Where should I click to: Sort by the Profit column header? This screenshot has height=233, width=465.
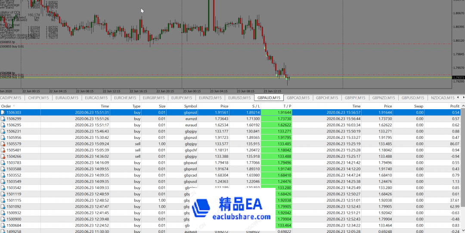click(443, 106)
